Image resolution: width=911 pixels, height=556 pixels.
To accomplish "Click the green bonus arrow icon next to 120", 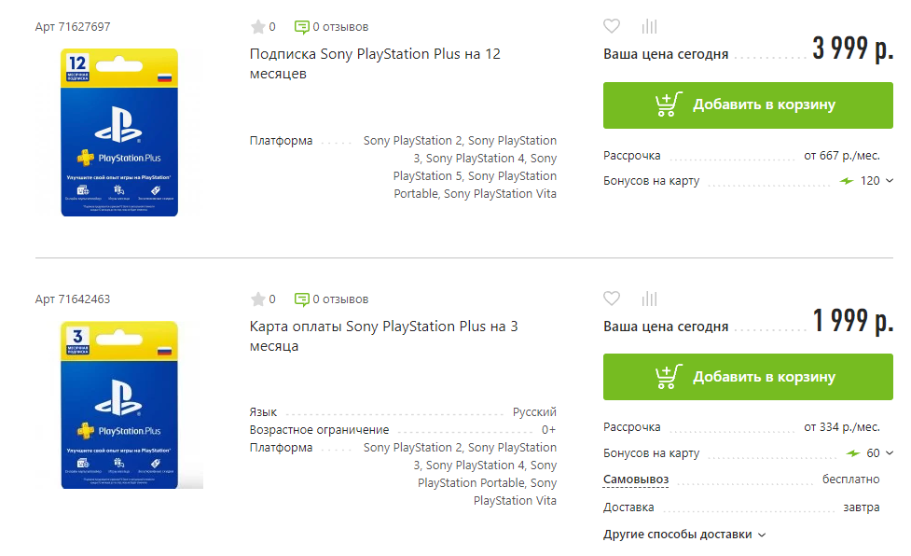I will [847, 181].
